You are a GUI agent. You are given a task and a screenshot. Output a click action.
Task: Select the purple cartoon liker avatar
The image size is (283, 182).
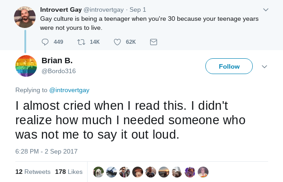tap(190, 172)
